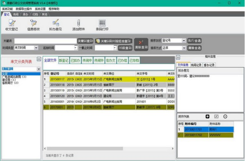Open the 拟办意见 tool
Image resolution: width=245 pixels, height=161 pixels.
[55, 25]
